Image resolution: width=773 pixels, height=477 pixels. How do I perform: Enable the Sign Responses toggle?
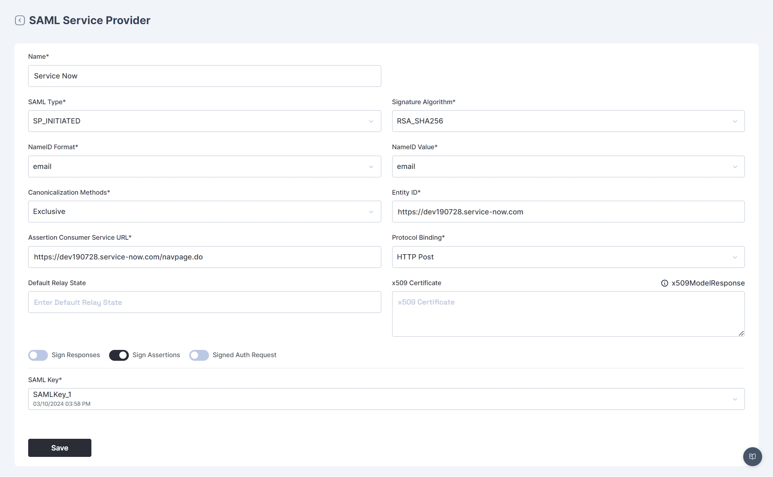[x=38, y=355]
